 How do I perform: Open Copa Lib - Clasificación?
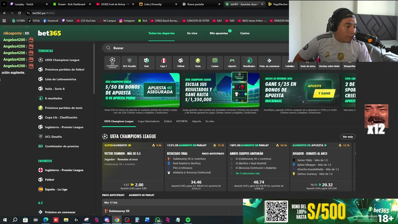[61, 118]
